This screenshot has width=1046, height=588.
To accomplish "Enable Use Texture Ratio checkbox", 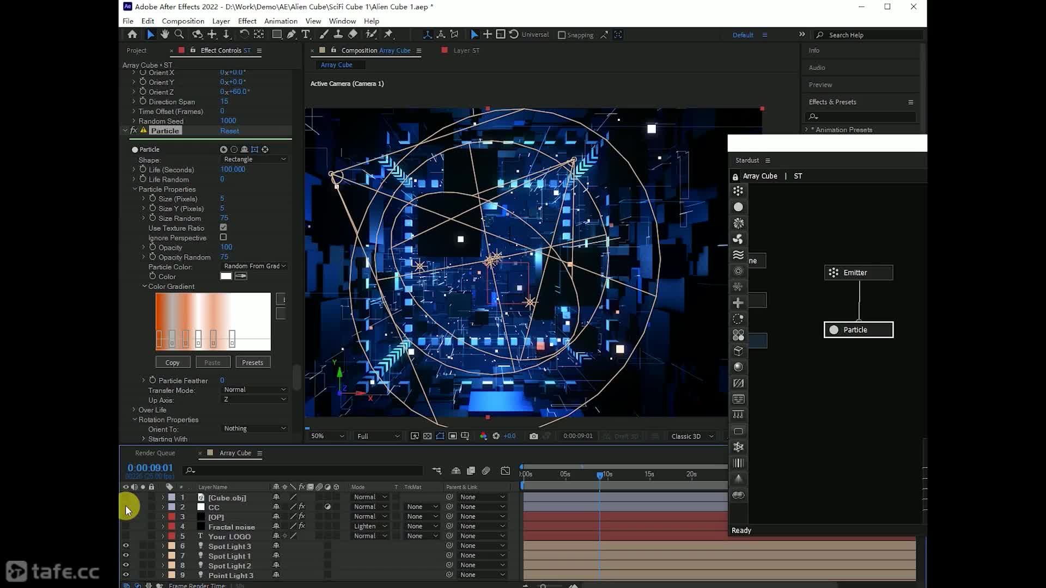I will (x=223, y=228).
